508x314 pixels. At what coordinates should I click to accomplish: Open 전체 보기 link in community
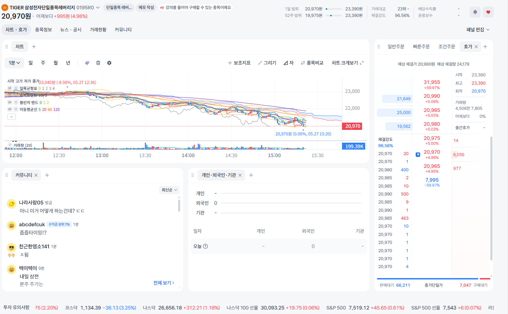point(164,283)
